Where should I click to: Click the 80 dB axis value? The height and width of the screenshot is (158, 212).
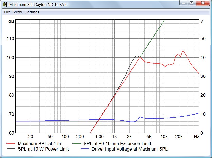coord(12,95)
